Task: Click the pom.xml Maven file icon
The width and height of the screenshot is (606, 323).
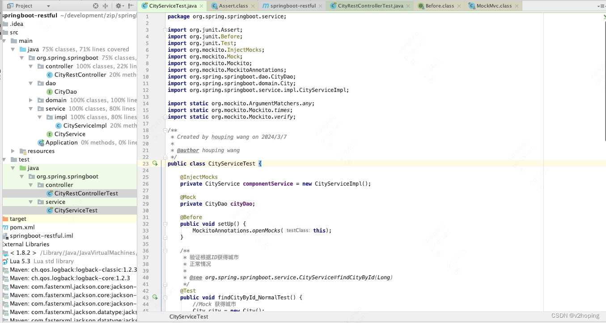Action: pyautogui.click(x=5, y=228)
